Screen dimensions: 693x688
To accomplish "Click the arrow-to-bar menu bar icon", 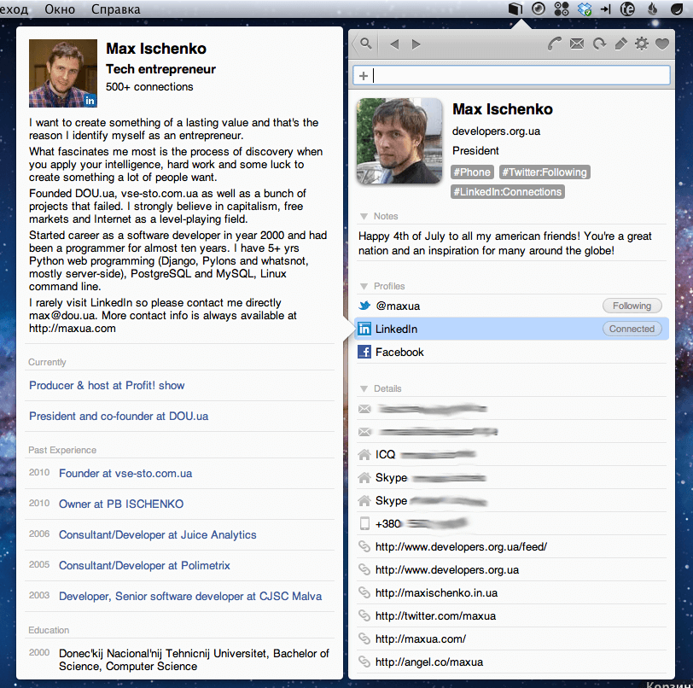I will coord(605,9).
